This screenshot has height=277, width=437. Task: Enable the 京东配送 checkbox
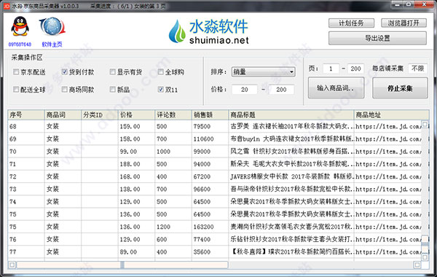click(16, 72)
